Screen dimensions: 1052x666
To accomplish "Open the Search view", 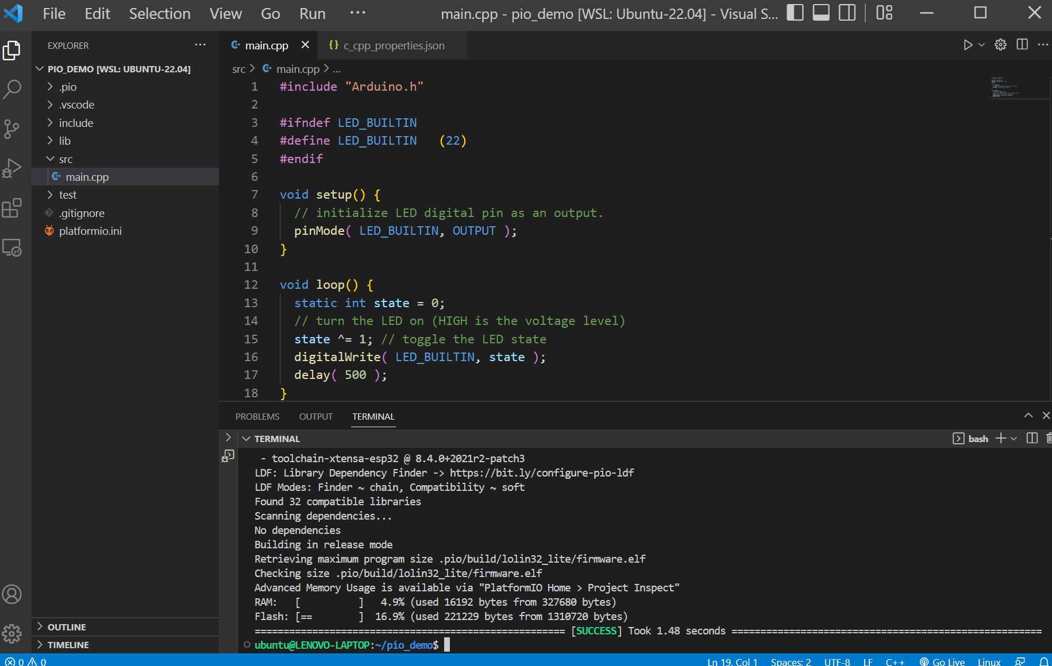I will coord(12,90).
